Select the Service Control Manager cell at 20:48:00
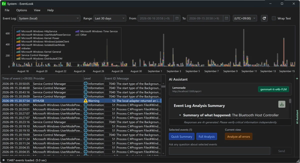 click(x=58, y=88)
